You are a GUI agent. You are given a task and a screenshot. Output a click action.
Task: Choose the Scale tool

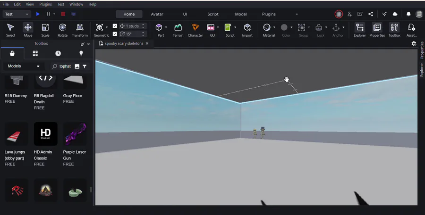coord(45,30)
